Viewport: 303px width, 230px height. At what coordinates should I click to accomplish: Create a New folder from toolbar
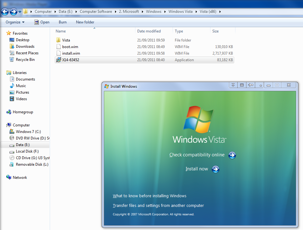pyautogui.click(x=85, y=22)
